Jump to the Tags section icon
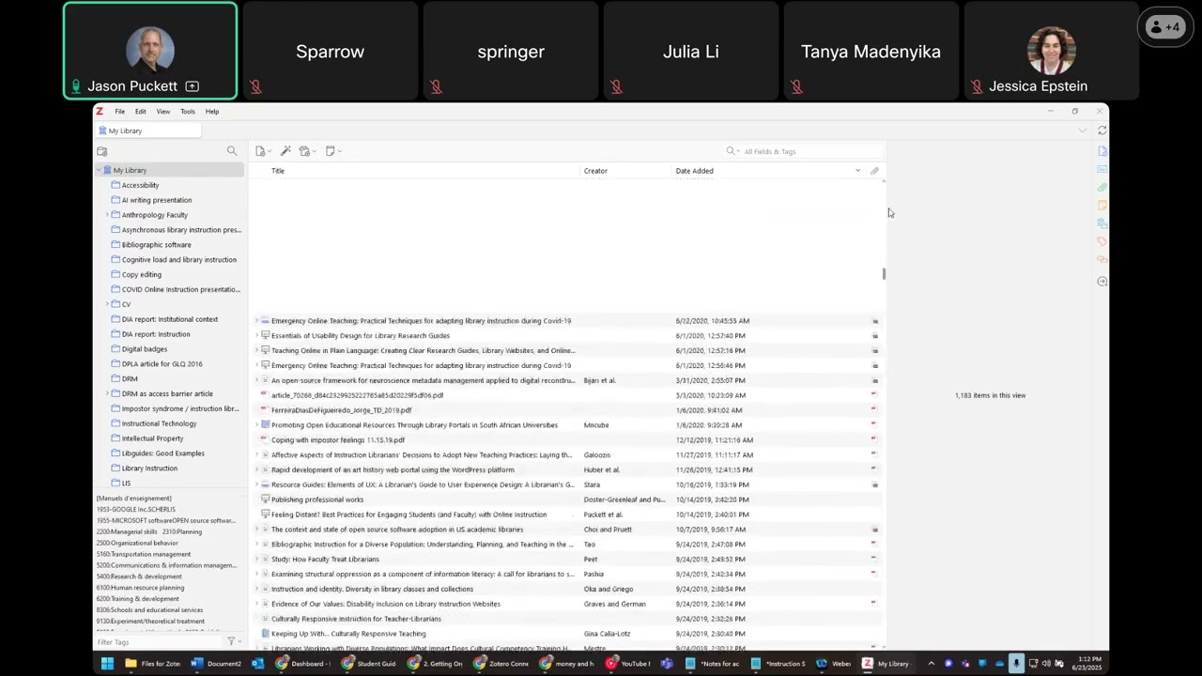This screenshot has height=676, width=1202. coord(1102,241)
